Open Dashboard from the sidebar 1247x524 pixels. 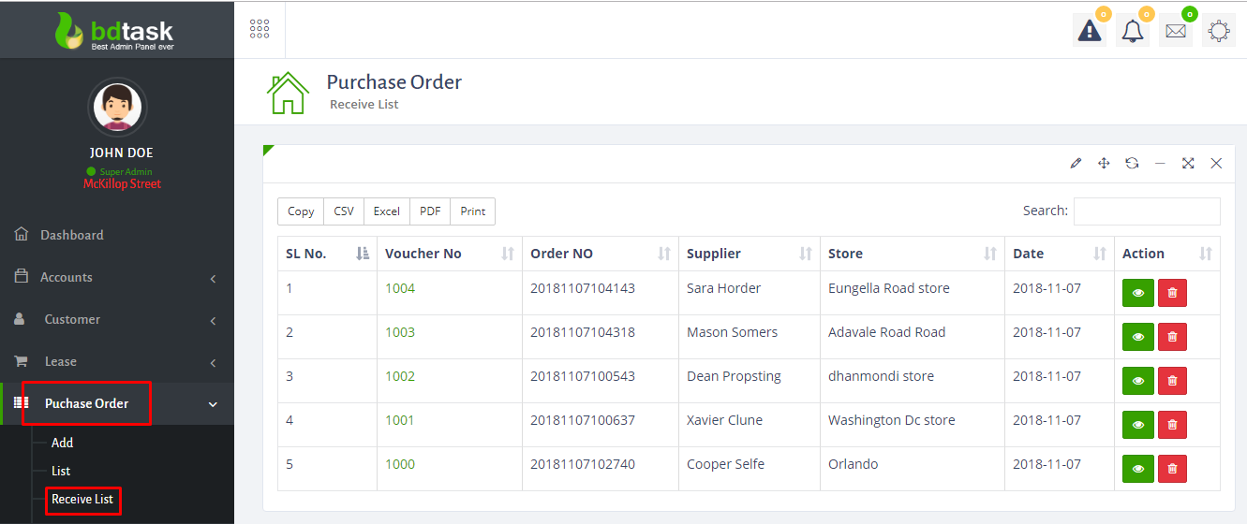click(x=71, y=235)
